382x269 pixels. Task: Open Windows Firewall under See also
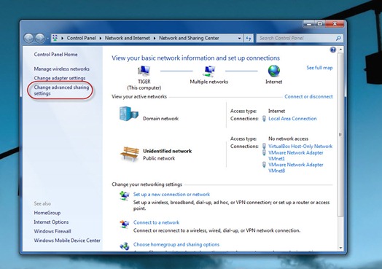click(x=52, y=231)
